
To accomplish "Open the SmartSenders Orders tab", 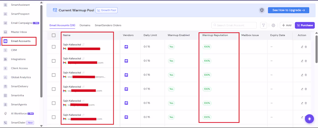I will 108,25.
